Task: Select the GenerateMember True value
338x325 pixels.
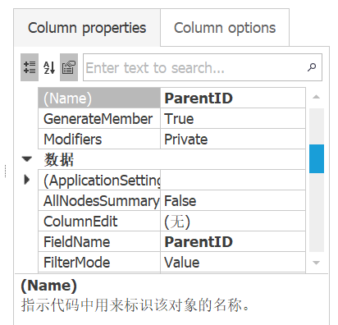Action: [x=233, y=119]
